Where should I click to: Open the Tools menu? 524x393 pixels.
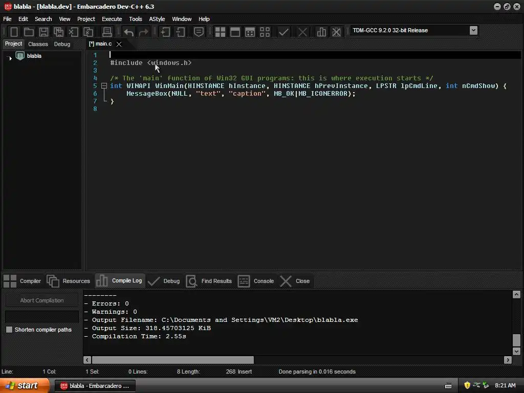(135, 19)
